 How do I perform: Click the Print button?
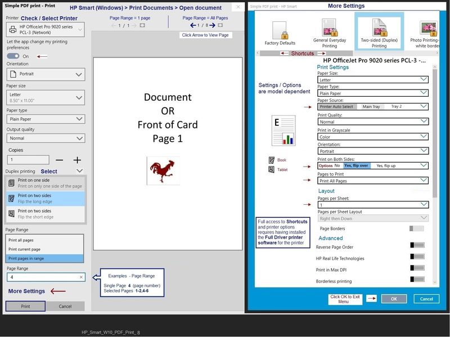click(25, 306)
